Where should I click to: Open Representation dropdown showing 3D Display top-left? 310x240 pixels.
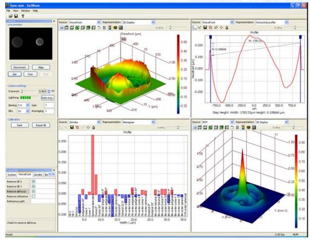[x=153, y=22]
